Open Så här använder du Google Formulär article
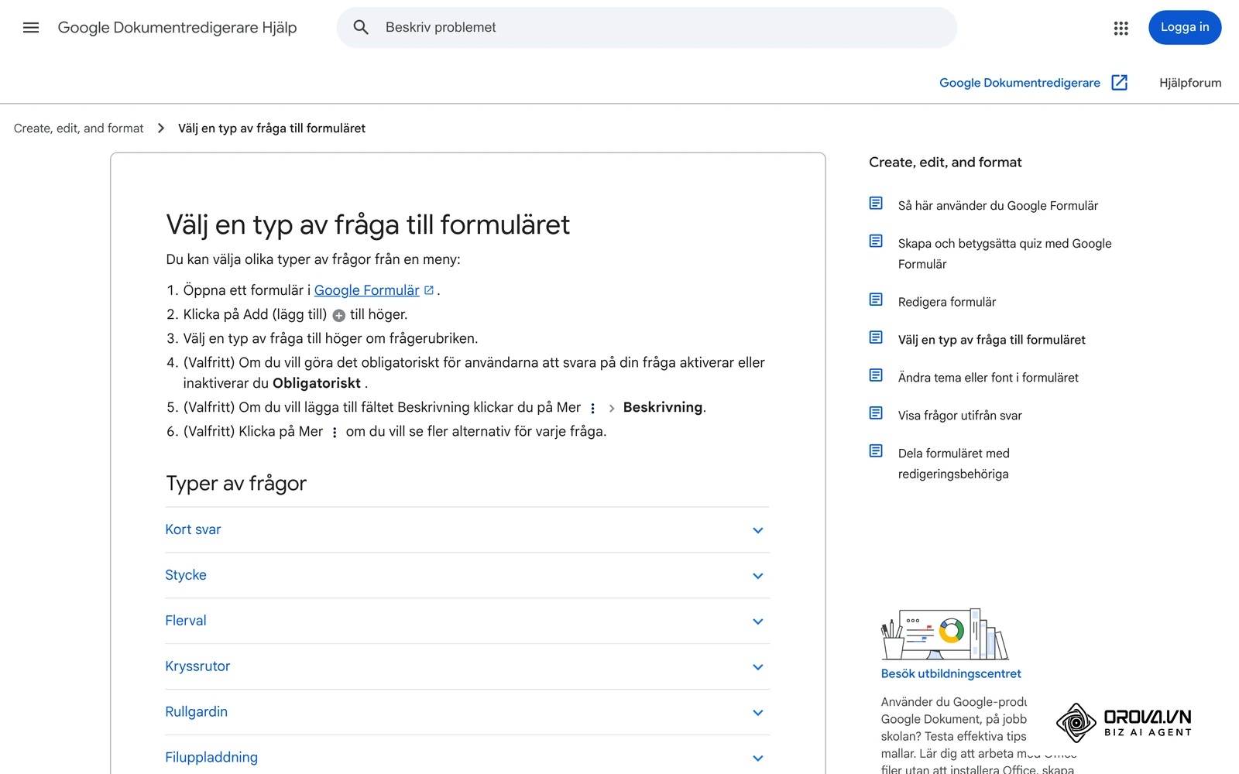 998,206
